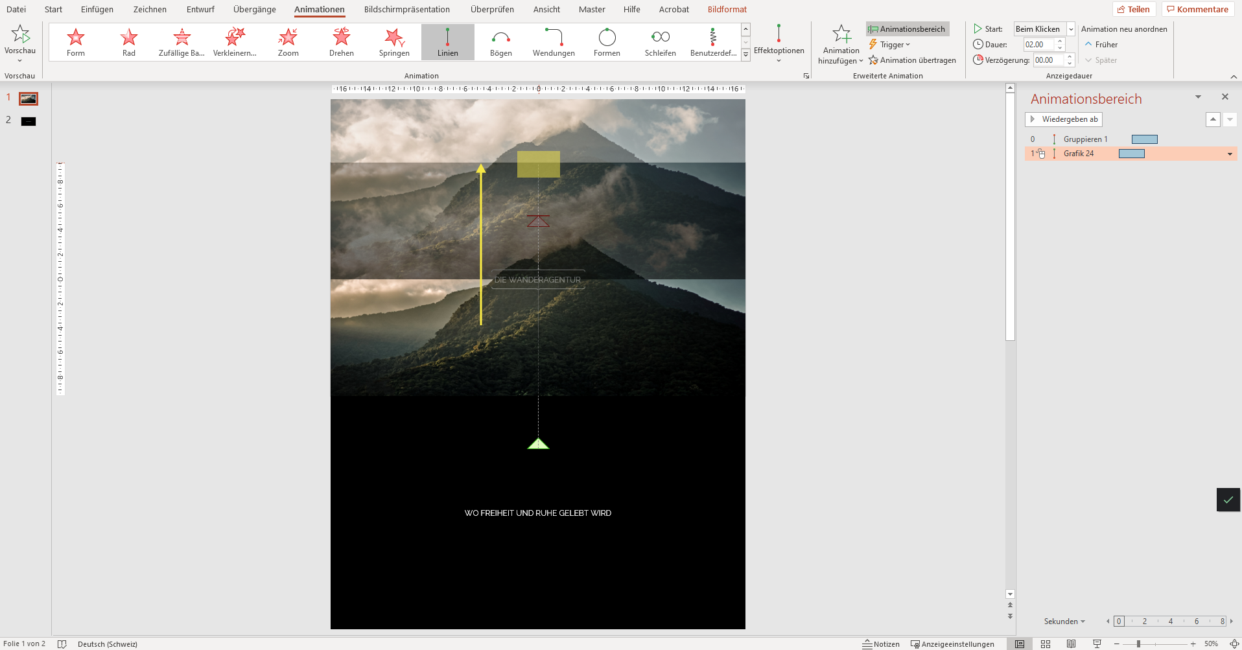Viewport: 1242px width, 650px height.
Task: Choose the Zoom animation effect
Action: (x=287, y=41)
